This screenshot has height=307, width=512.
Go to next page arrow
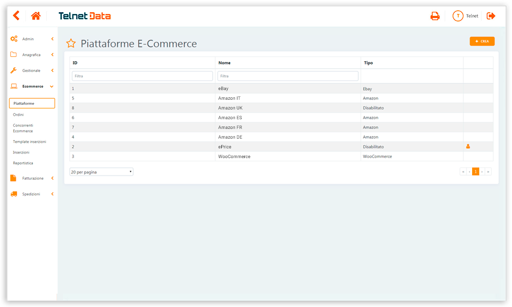[482, 171]
